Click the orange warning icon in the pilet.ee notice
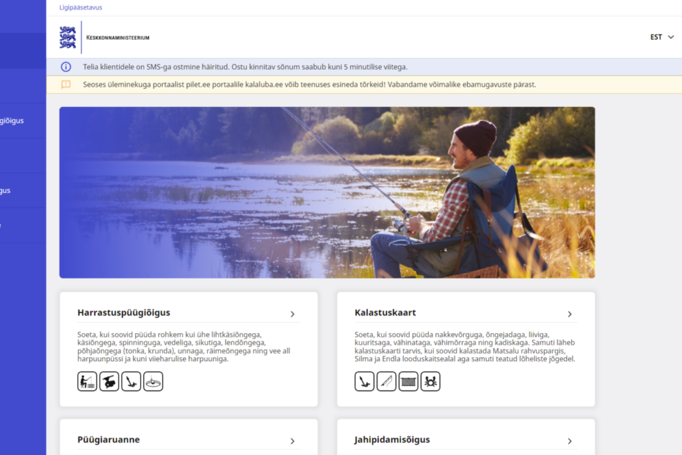This screenshot has width=682, height=455. coord(65,85)
